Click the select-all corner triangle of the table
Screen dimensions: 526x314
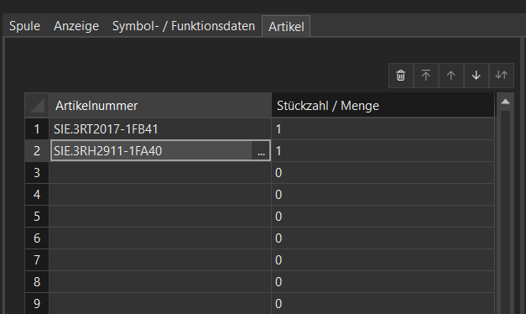37,106
